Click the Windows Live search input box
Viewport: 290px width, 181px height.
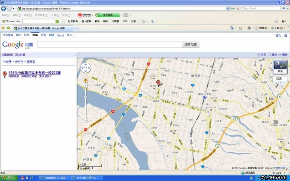39,21
